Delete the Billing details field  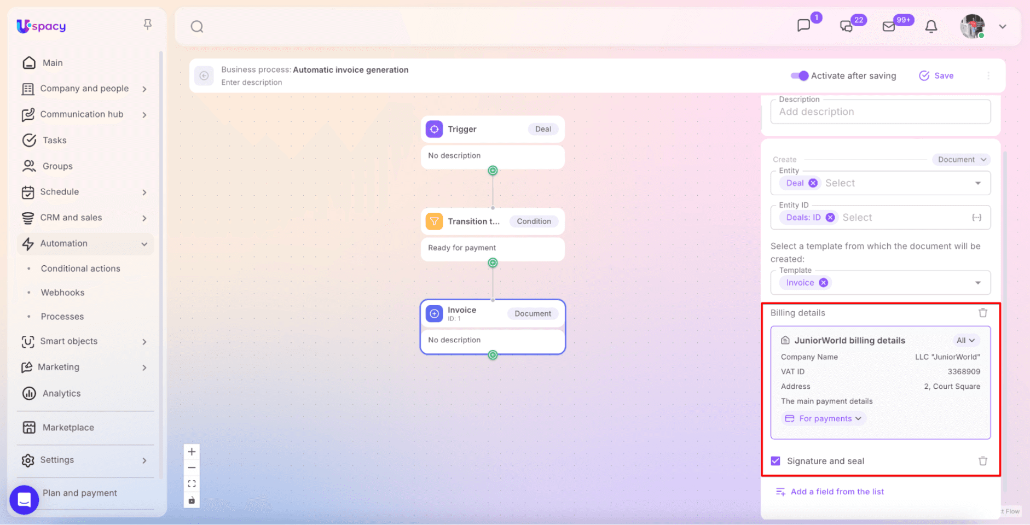click(x=983, y=313)
